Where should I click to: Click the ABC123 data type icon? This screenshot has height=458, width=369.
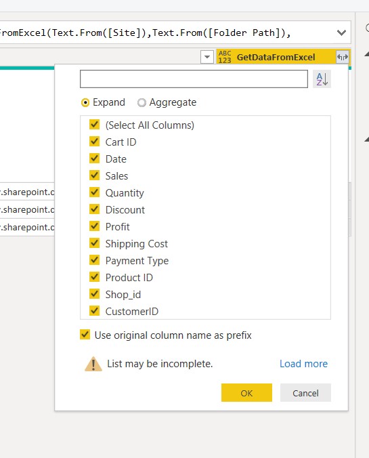tap(225, 57)
